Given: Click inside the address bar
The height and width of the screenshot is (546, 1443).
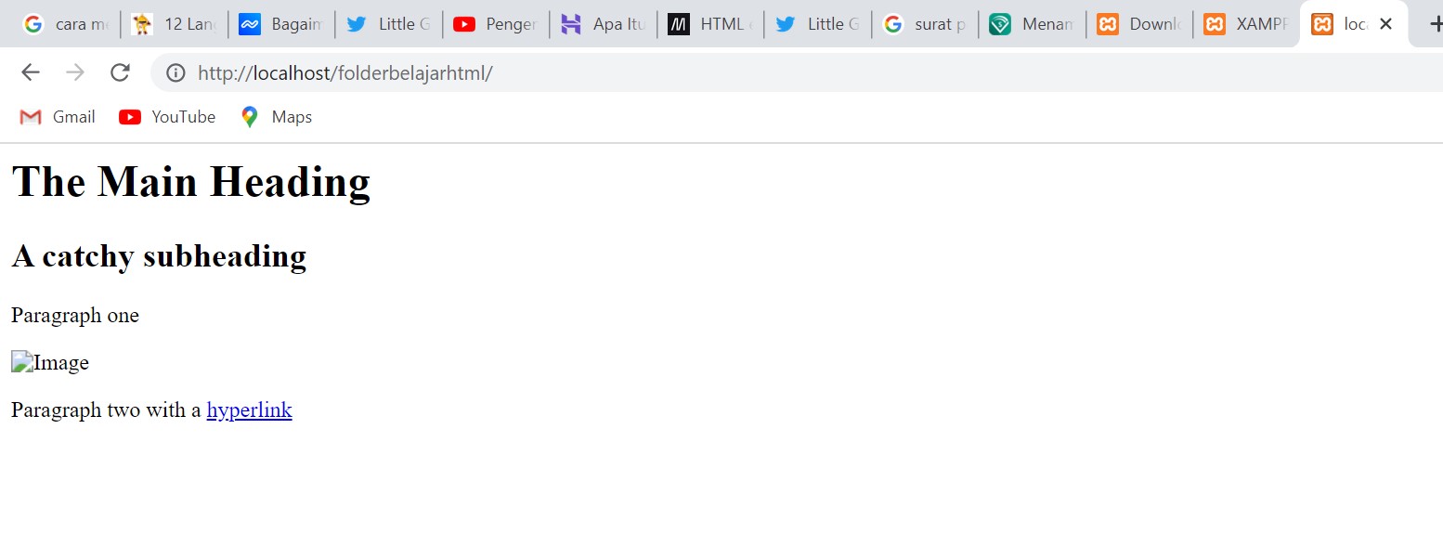Looking at the screenshot, I should tap(371, 71).
